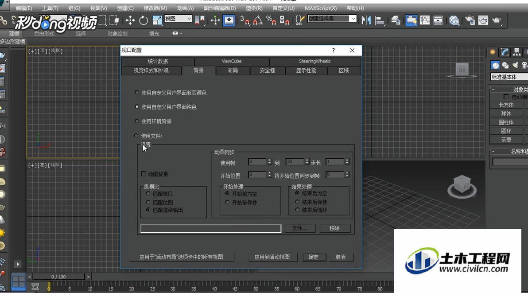This screenshot has height=293, width=528.
Task: Toggle Angle Snap in toolbar
Action: pos(258,20)
